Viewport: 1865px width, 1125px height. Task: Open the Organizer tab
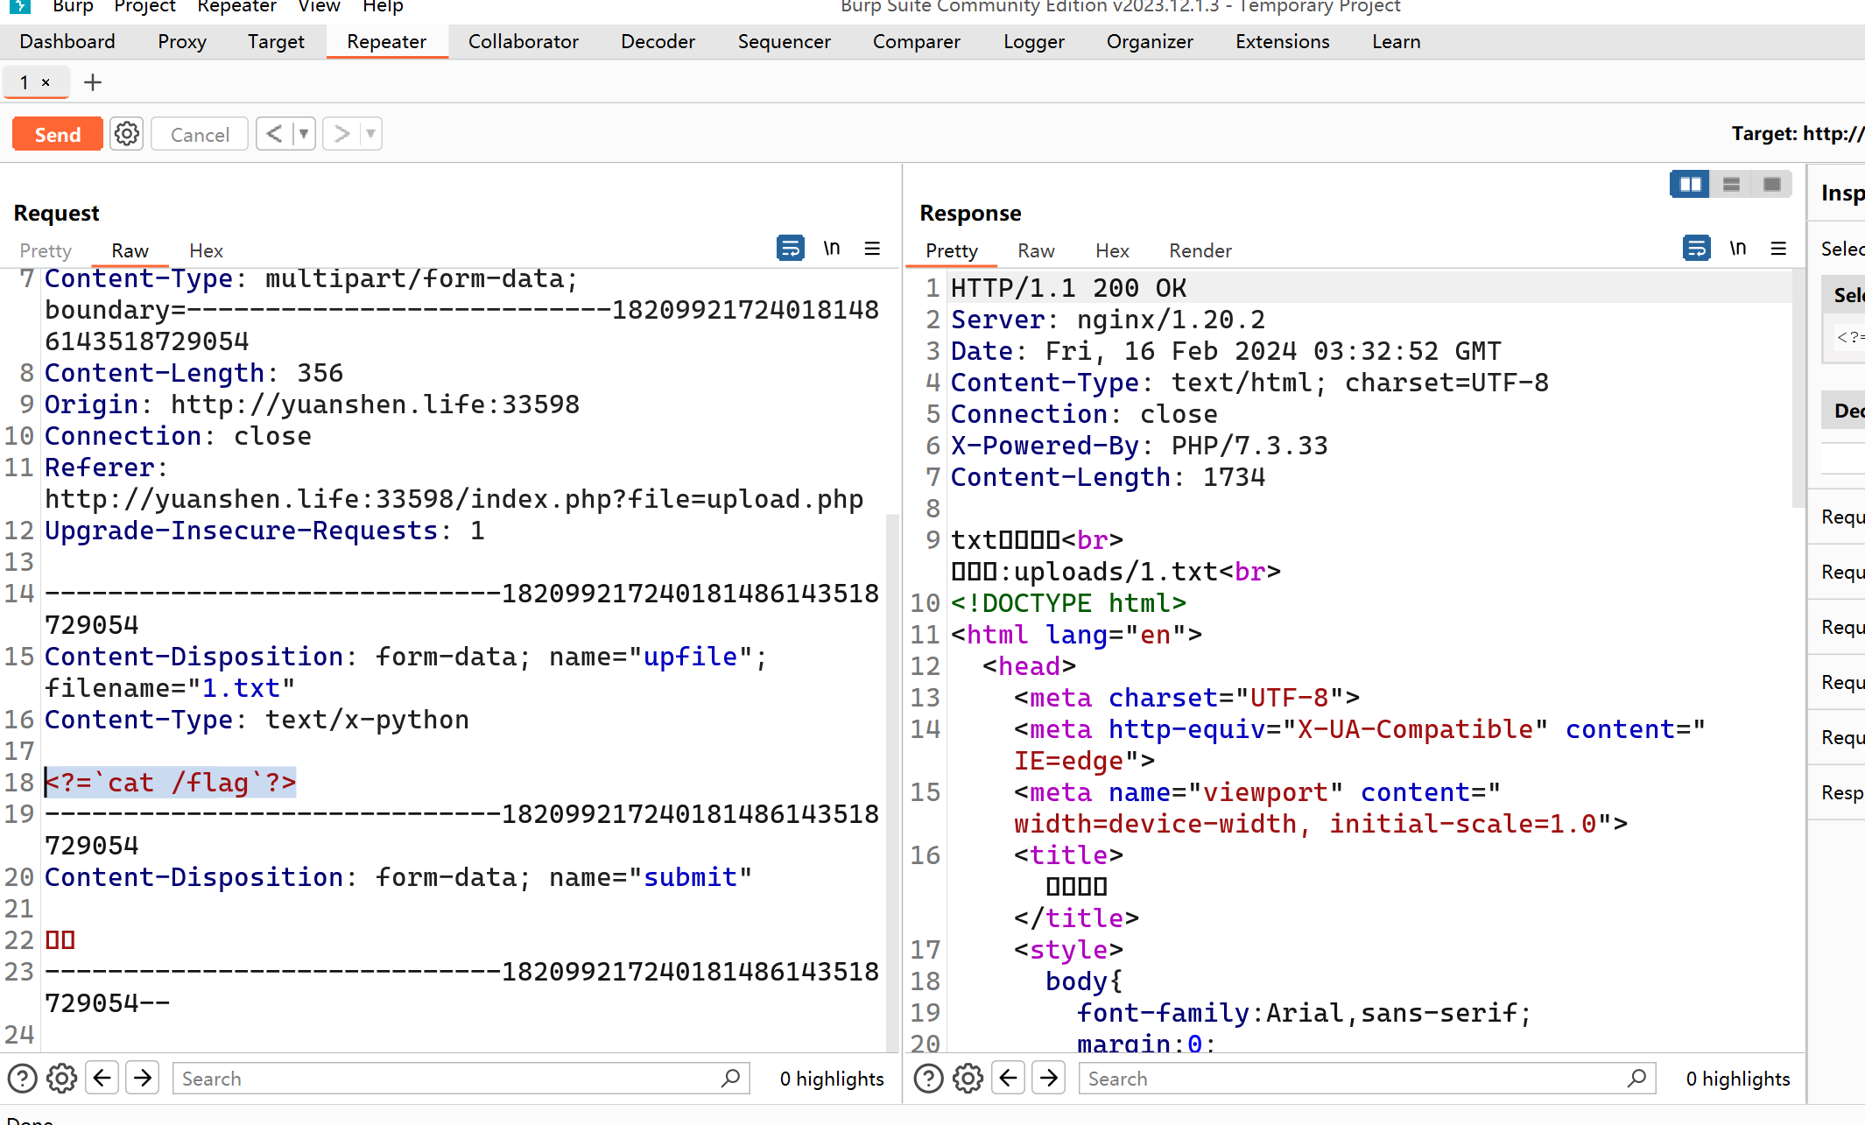1150,41
